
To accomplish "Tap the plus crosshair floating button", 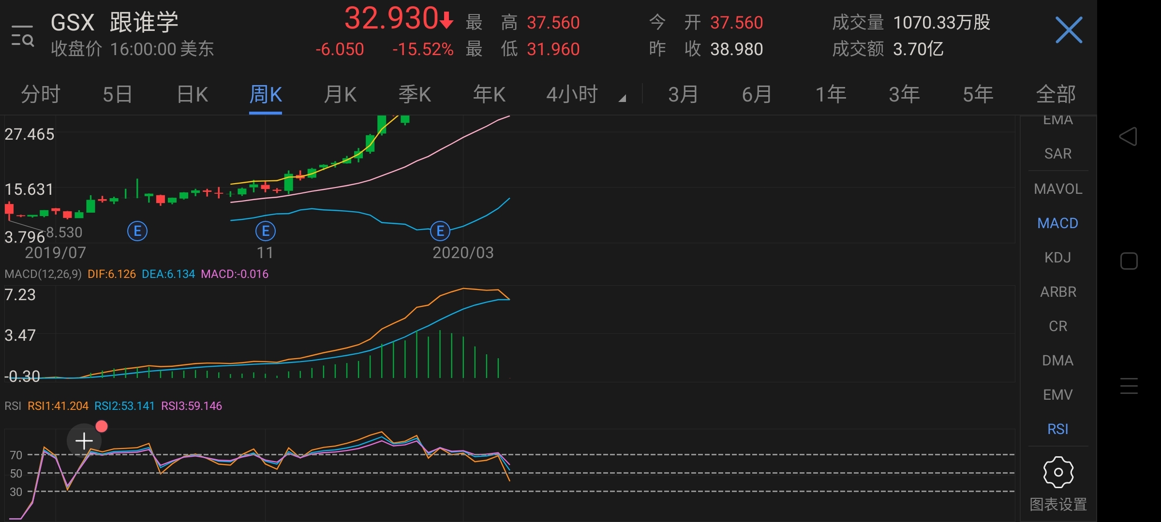I will [x=84, y=441].
